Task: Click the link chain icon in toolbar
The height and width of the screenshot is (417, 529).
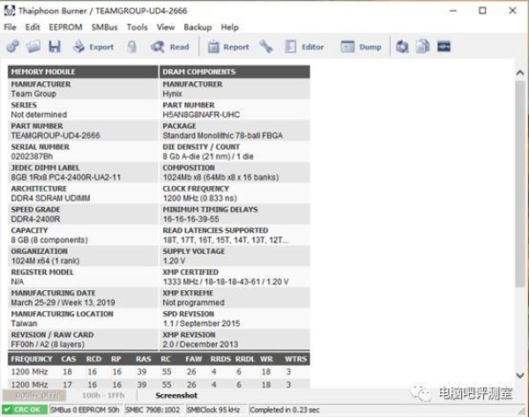Action: (12, 47)
